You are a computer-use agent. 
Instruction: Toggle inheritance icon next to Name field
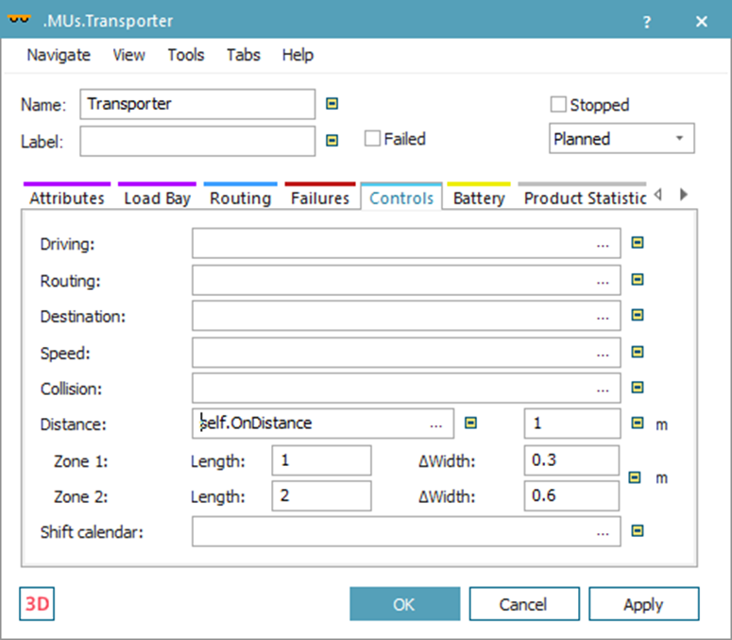click(332, 104)
